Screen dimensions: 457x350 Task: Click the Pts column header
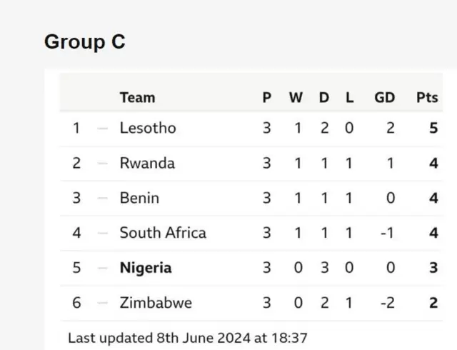427,98
